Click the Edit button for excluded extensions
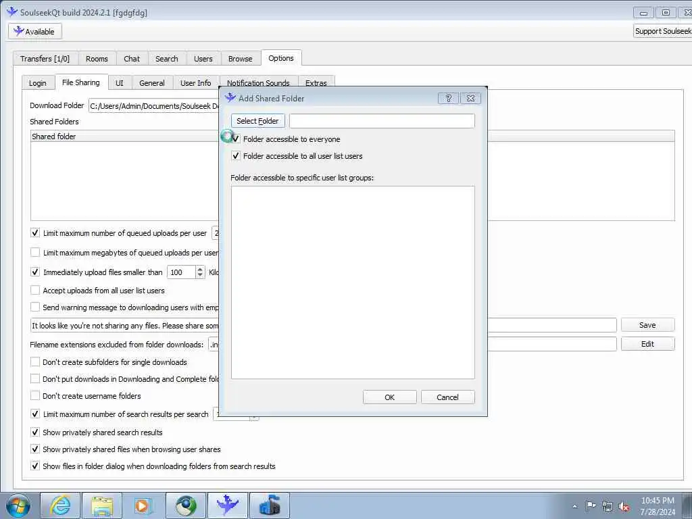Screen dimensions: 692x519 point(647,344)
